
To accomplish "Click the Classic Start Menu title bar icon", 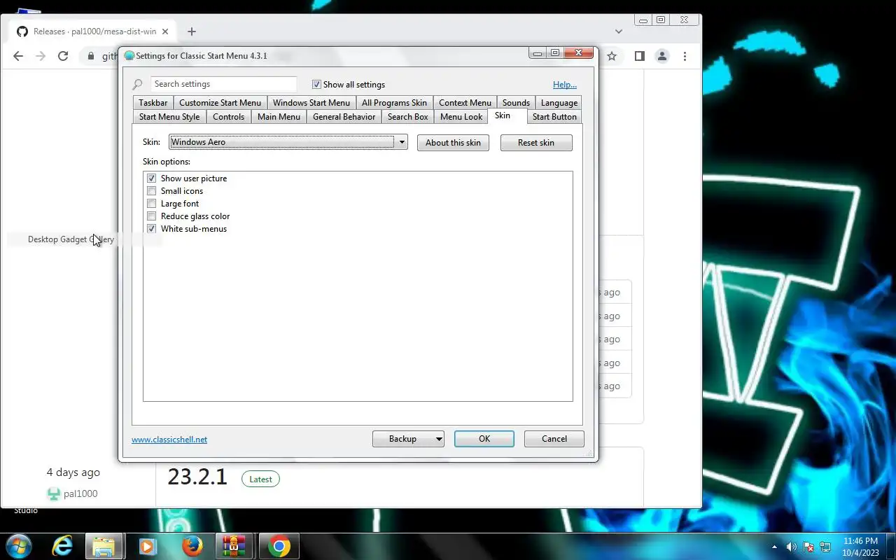I will 129,56.
